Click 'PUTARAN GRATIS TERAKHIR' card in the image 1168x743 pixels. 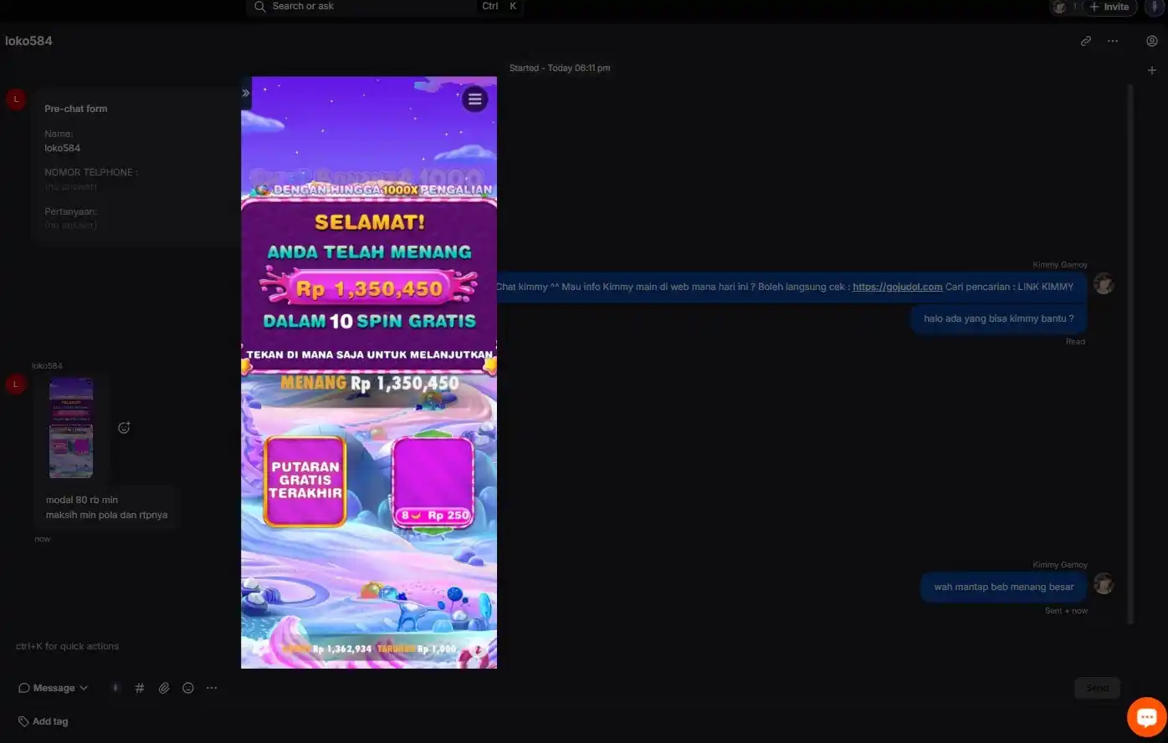305,481
